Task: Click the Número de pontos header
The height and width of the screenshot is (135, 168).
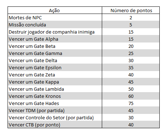Action: click(131, 10)
